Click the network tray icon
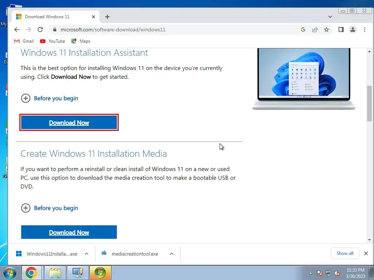The height and width of the screenshot is (280, 374). coord(328,273)
